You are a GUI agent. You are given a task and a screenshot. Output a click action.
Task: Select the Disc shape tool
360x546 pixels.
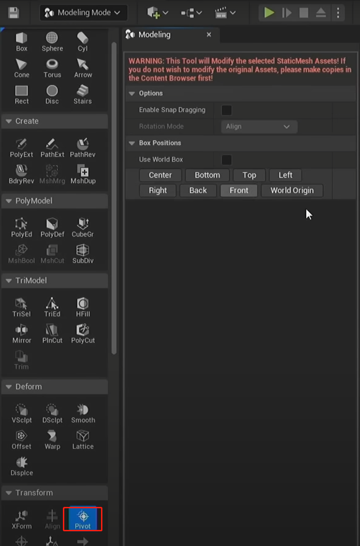click(x=52, y=95)
